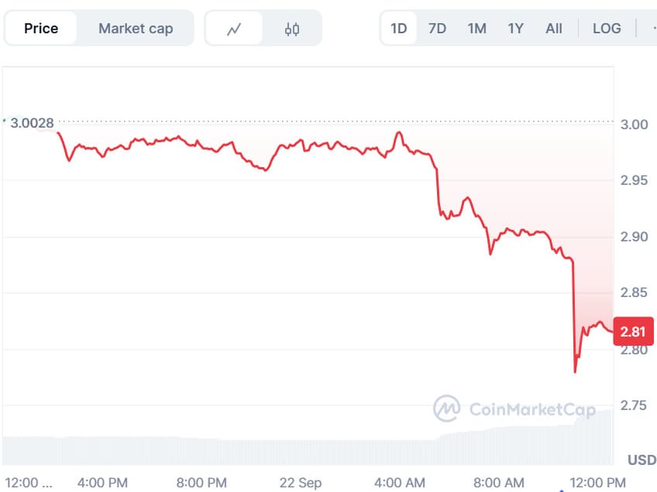
Task: Click the 22 Sep date marker
Action: point(301,483)
